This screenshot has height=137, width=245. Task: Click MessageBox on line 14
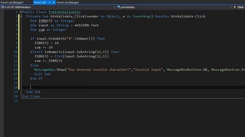pos(44,70)
